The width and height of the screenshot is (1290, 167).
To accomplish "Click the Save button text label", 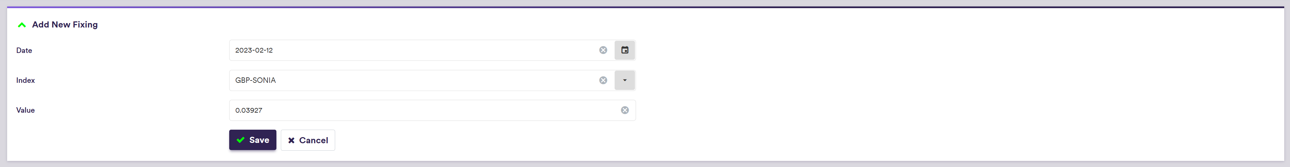I will 259,140.
